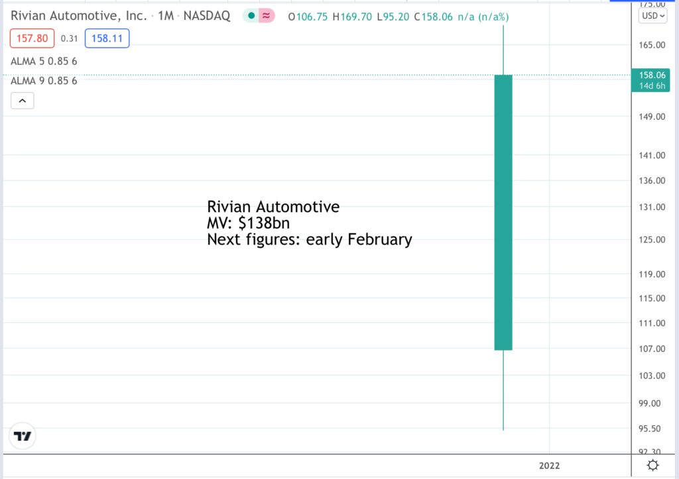Click the red sell price 157.80
The image size is (679, 479).
(x=32, y=38)
